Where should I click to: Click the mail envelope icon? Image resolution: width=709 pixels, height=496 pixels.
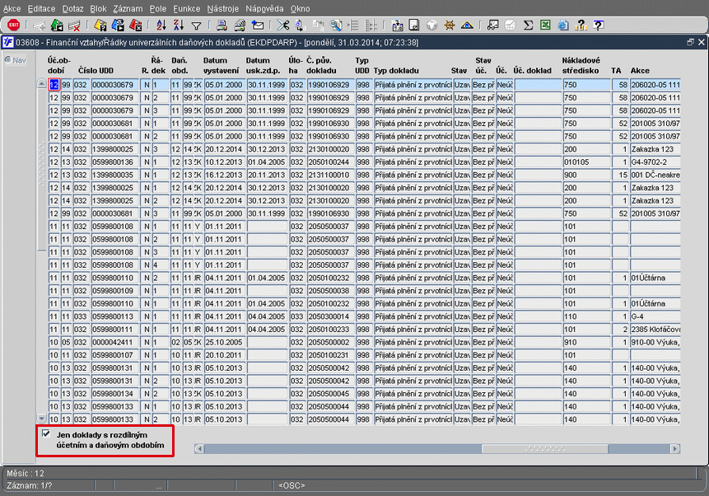click(257, 25)
